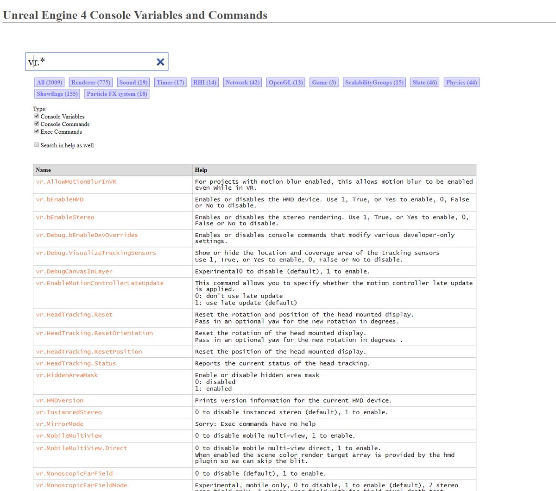This screenshot has width=556, height=491.
Task: Filter by ScalabilityGroups (15)
Action: click(374, 82)
